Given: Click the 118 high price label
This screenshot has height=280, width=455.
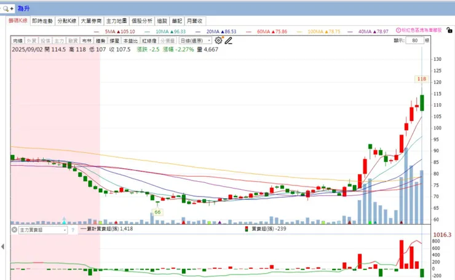Looking at the screenshot, I should point(422,79).
